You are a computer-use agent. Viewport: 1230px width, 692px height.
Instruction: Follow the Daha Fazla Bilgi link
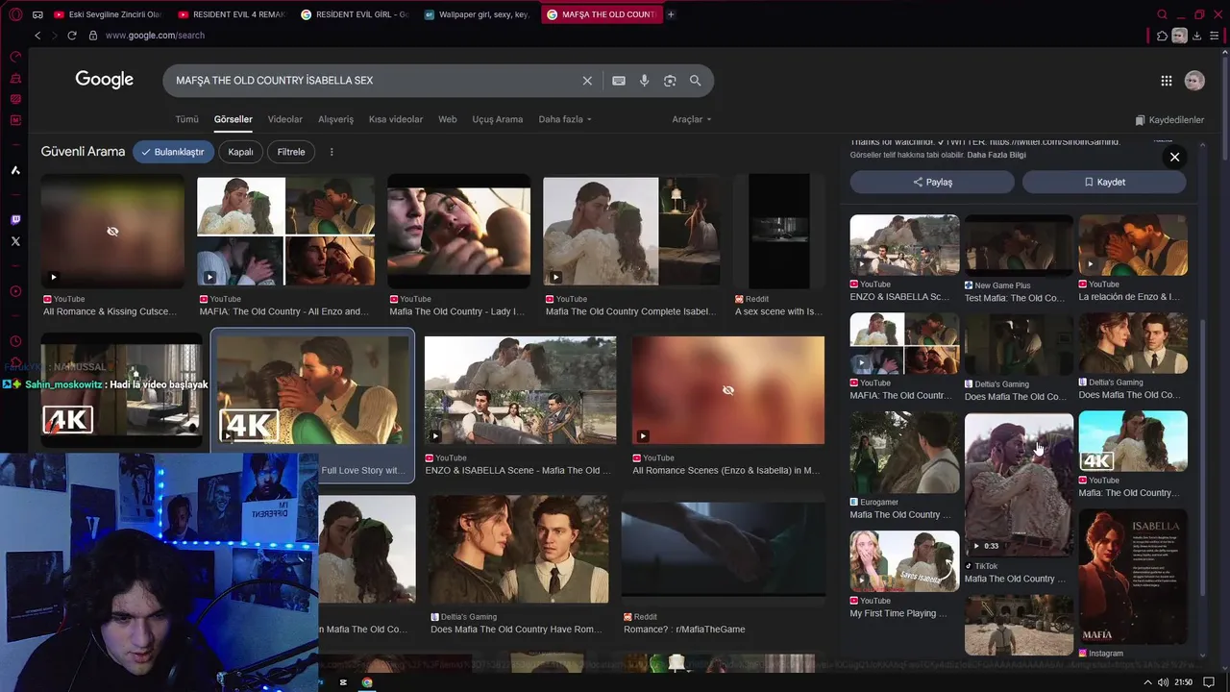pyautogui.click(x=996, y=155)
